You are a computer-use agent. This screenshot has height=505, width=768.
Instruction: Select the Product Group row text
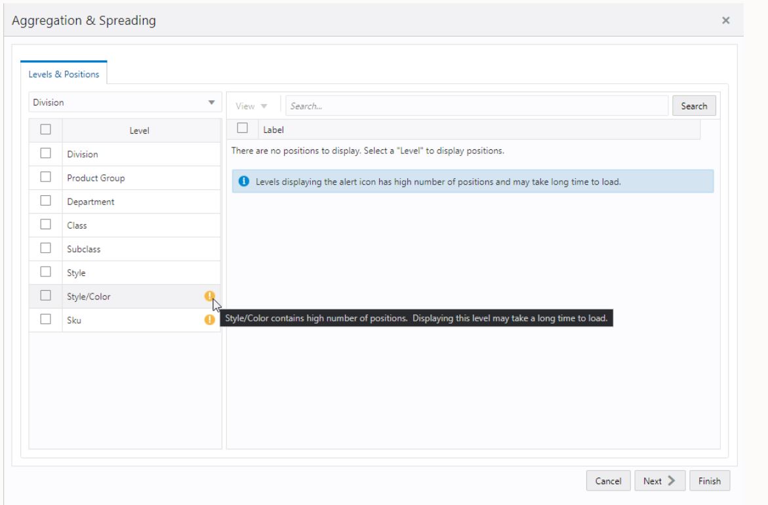pyautogui.click(x=96, y=178)
